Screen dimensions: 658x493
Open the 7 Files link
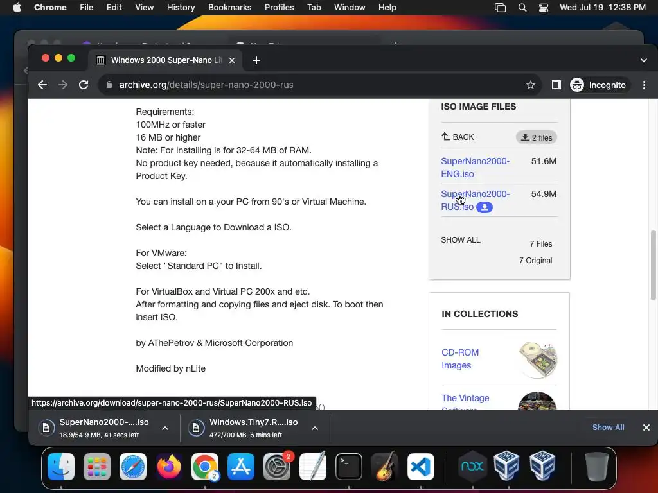tap(541, 243)
